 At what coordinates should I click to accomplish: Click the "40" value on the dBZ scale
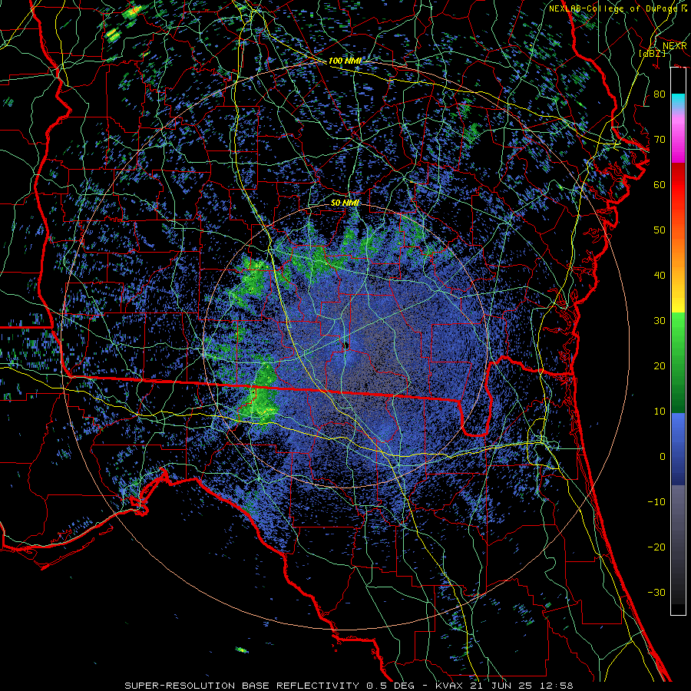point(660,276)
